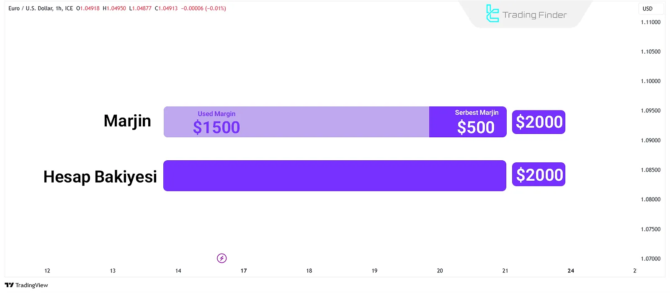Click the Trading Finder logo icon
This screenshot has width=670, height=293.
pos(492,14)
